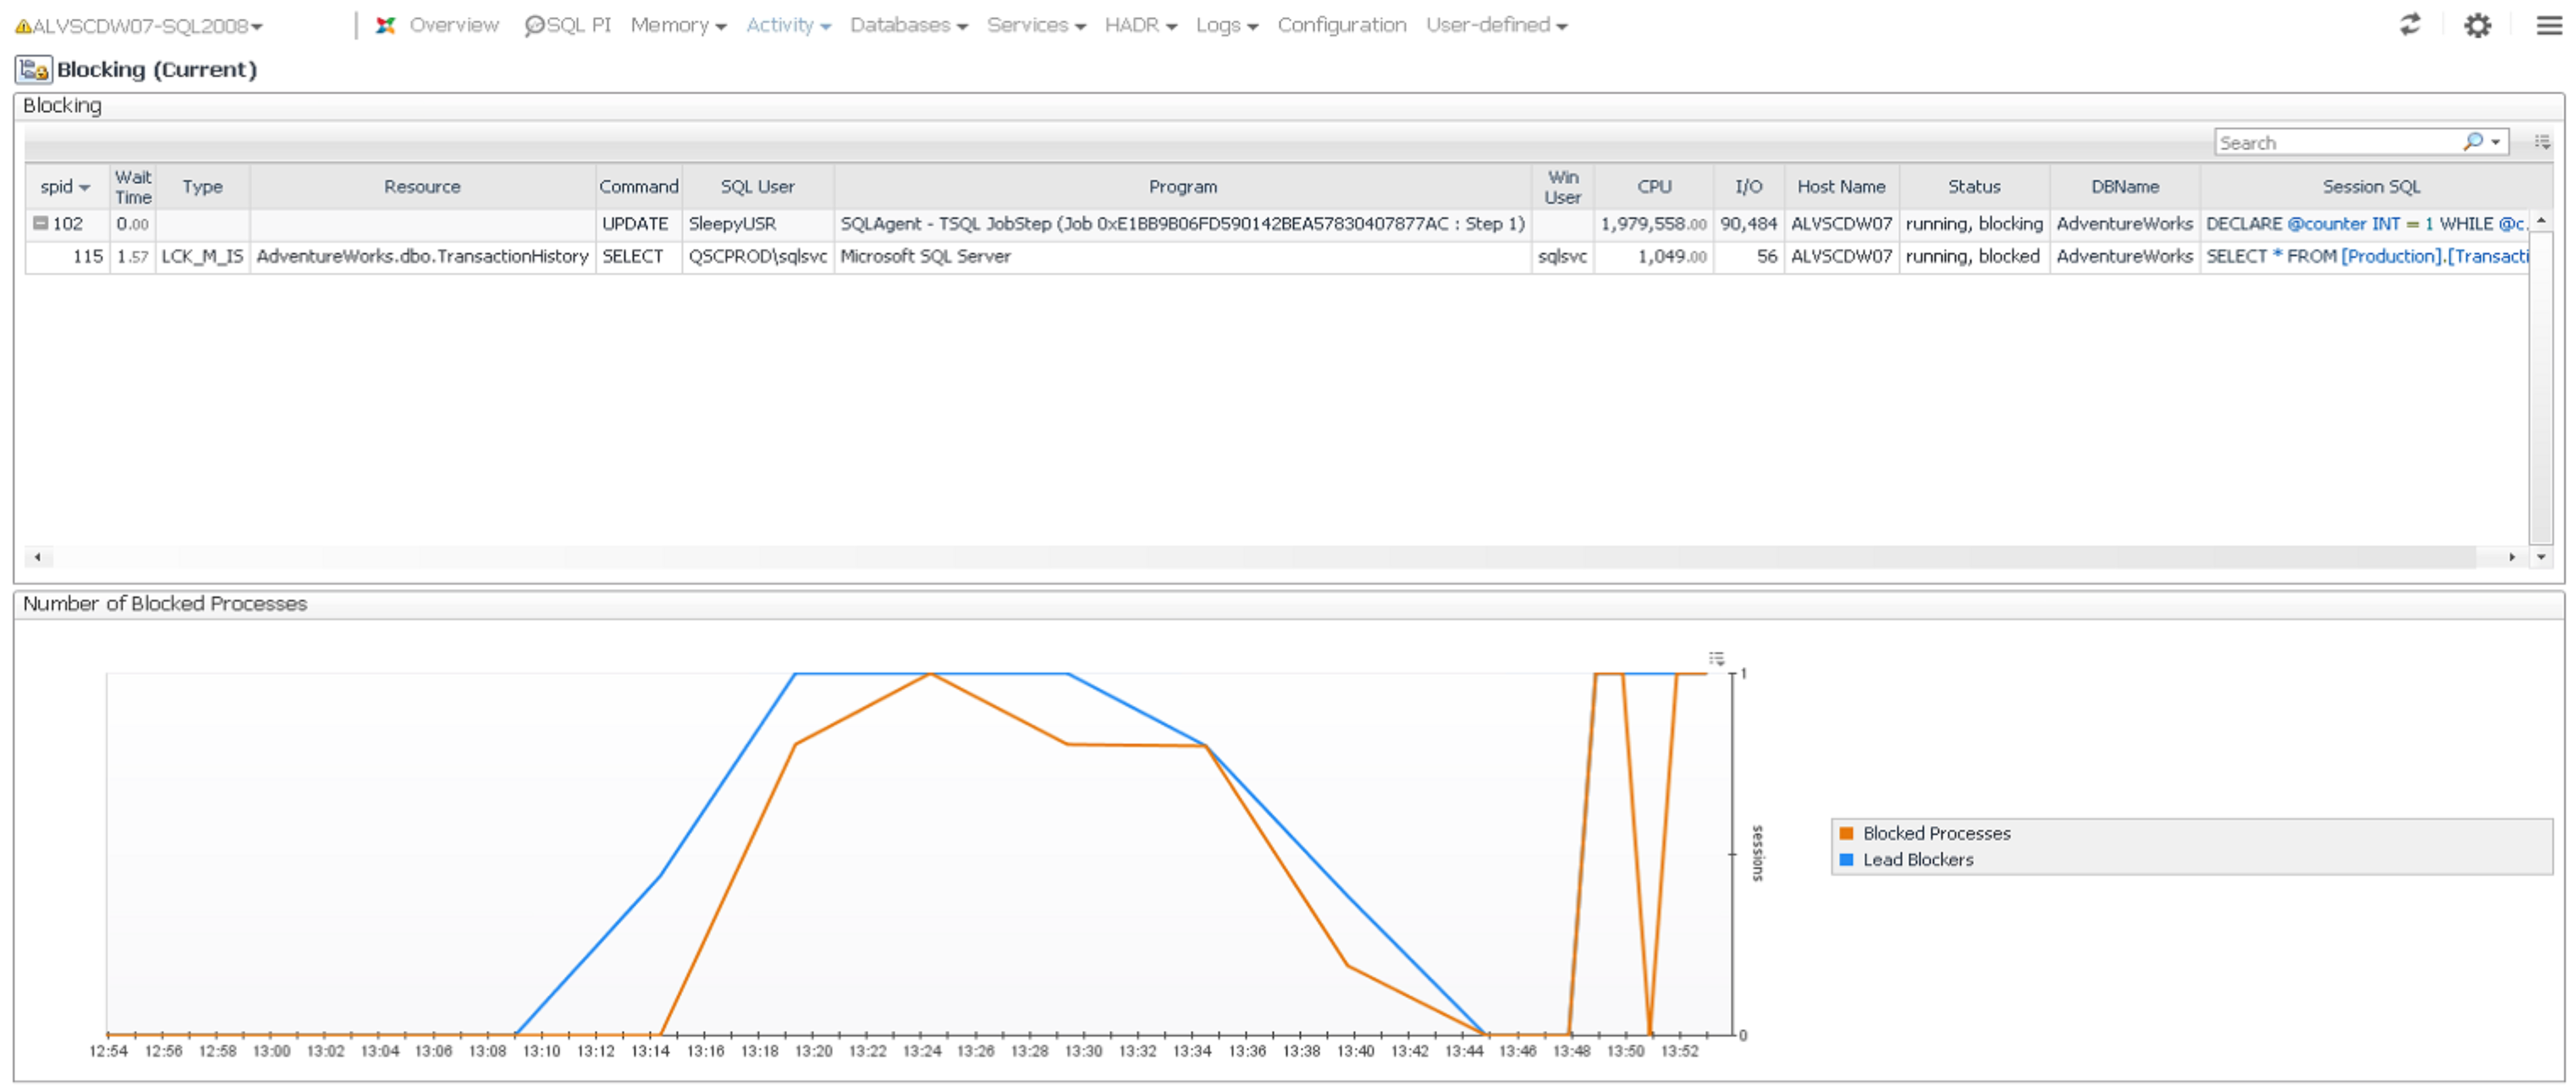Click the SQL PI magnifier icon
Image resolution: width=2576 pixels, height=1090 pixels.
[534, 25]
